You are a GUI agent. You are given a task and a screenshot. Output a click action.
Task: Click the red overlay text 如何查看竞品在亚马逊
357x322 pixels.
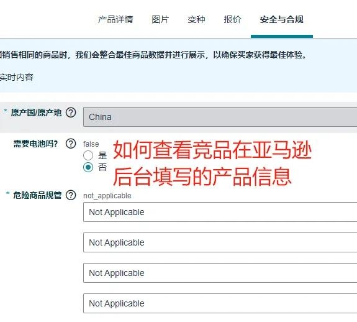[x=212, y=150]
